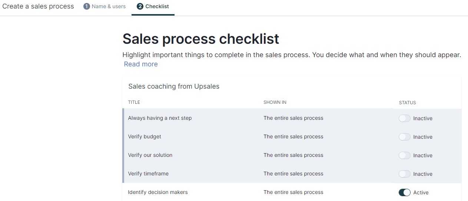Click the Verify our solution title
468x201 pixels.
click(x=150, y=155)
